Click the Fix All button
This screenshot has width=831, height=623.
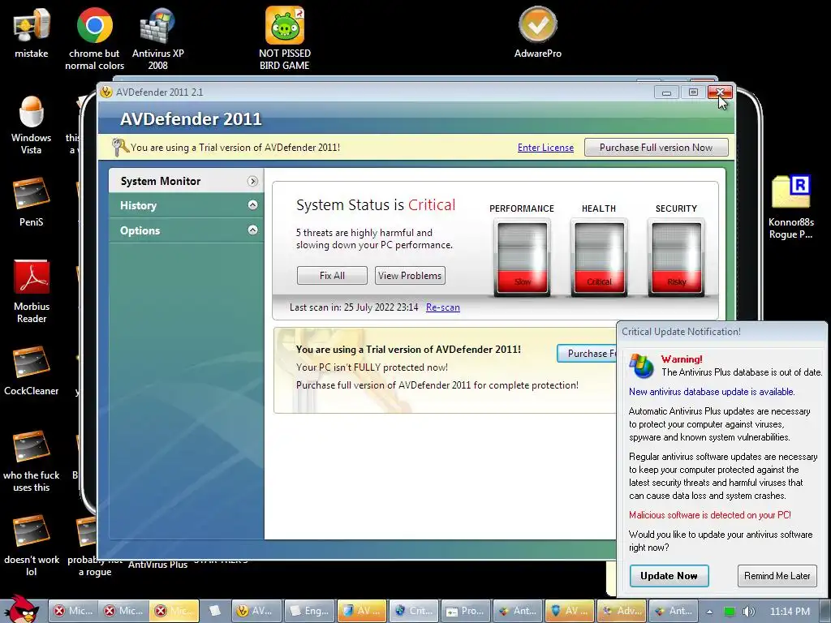[332, 276]
